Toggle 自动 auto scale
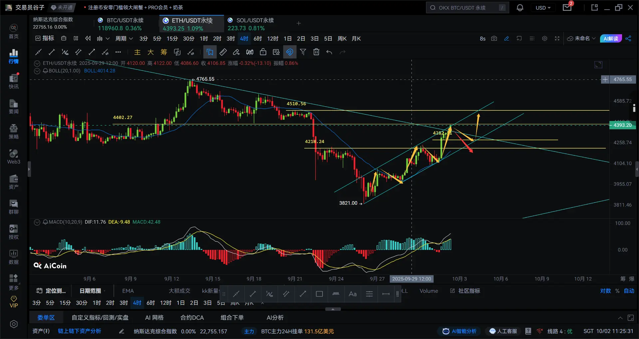This screenshot has height=339, width=639. pos(629,291)
